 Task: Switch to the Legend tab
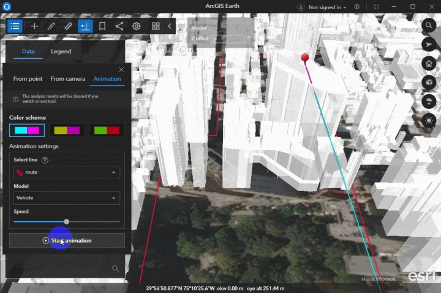tap(61, 51)
